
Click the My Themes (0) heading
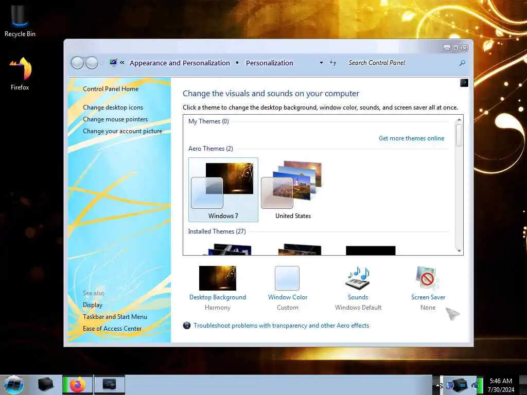(x=208, y=121)
